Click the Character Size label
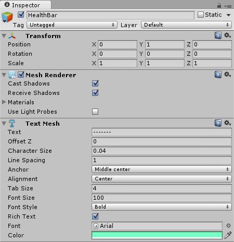234x242 pixels. pyautogui.click(x=30, y=151)
